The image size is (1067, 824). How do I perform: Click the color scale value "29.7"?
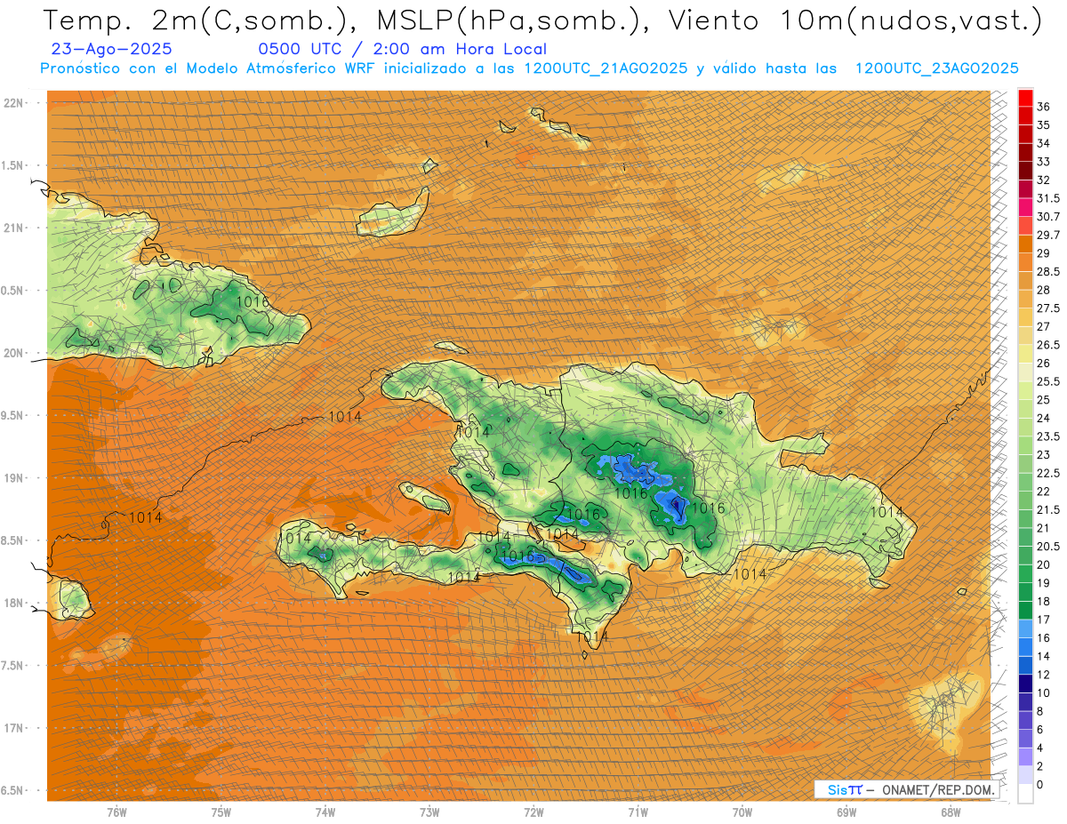pyautogui.click(x=1048, y=235)
